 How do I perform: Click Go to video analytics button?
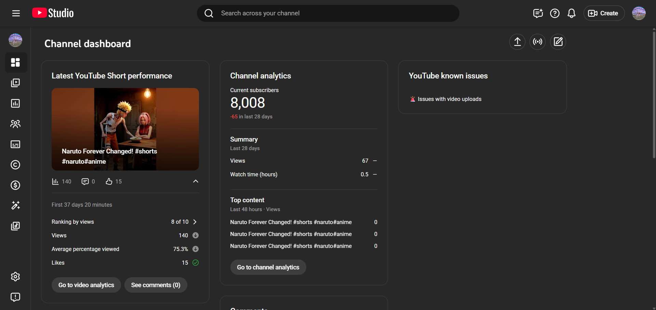click(86, 285)
